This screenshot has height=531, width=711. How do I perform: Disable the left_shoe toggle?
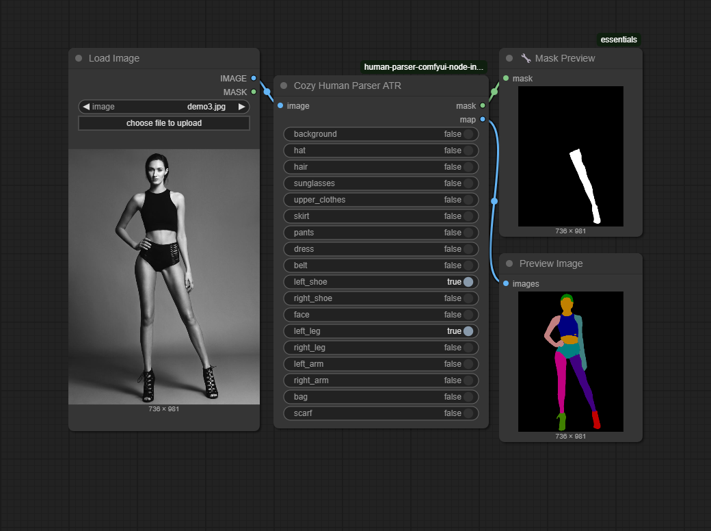(x=468, y=282)
